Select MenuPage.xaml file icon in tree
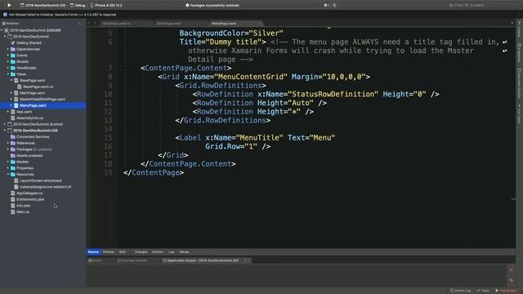 pos(16,105)
